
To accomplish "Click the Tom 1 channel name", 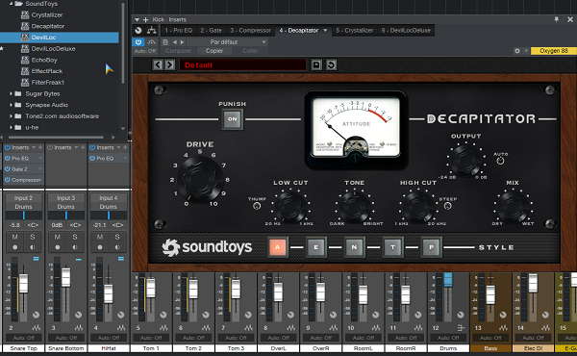I will click(x=151, y=348).
